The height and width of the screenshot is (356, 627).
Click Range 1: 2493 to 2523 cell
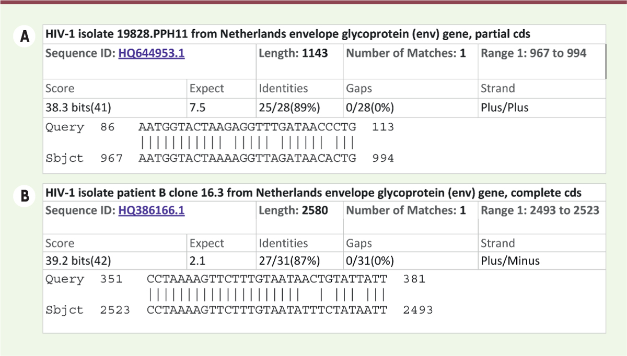(540, 210)
